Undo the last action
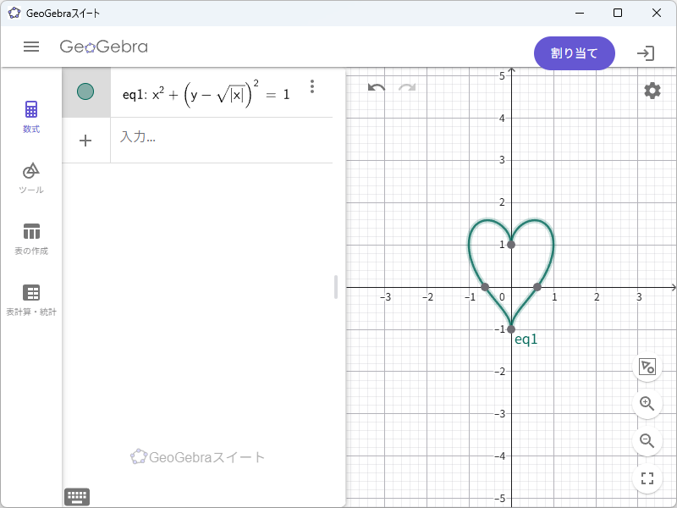677x508 pixels. (377, 88)
